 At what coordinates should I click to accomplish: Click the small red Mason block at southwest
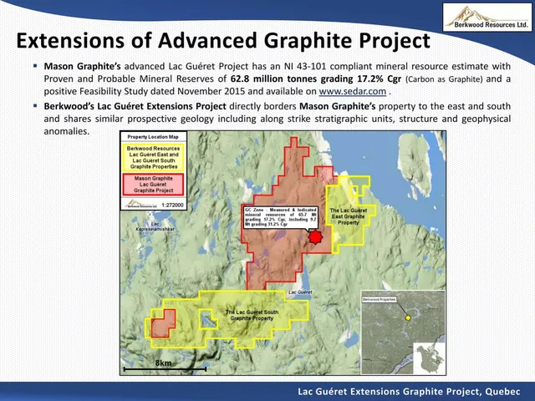[x=163, y=323]
